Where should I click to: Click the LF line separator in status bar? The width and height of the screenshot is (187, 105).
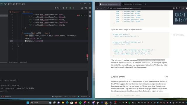pyautogui.click(x=70, y=97)
